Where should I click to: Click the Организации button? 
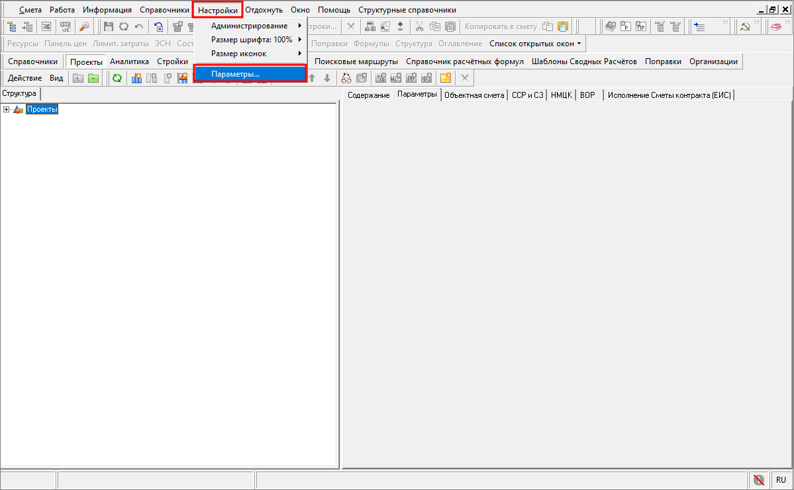click(x=713, y=61)
